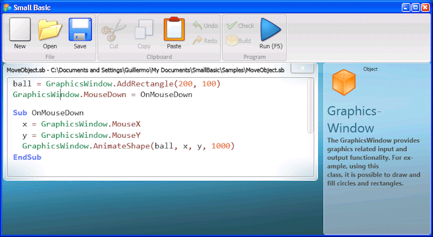Click the MouseDown event name in line two
433x237 pixels.
click(x=105, y=95)
